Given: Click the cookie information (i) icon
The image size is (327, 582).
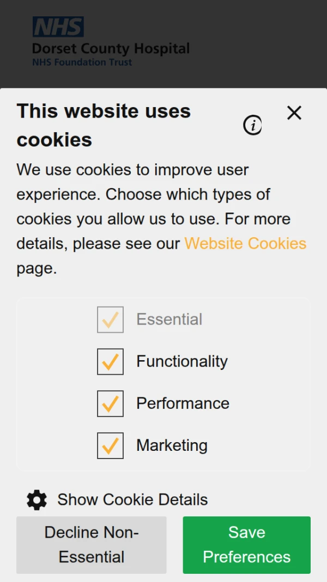Looking at the screenshot, I should click(252, 126).
